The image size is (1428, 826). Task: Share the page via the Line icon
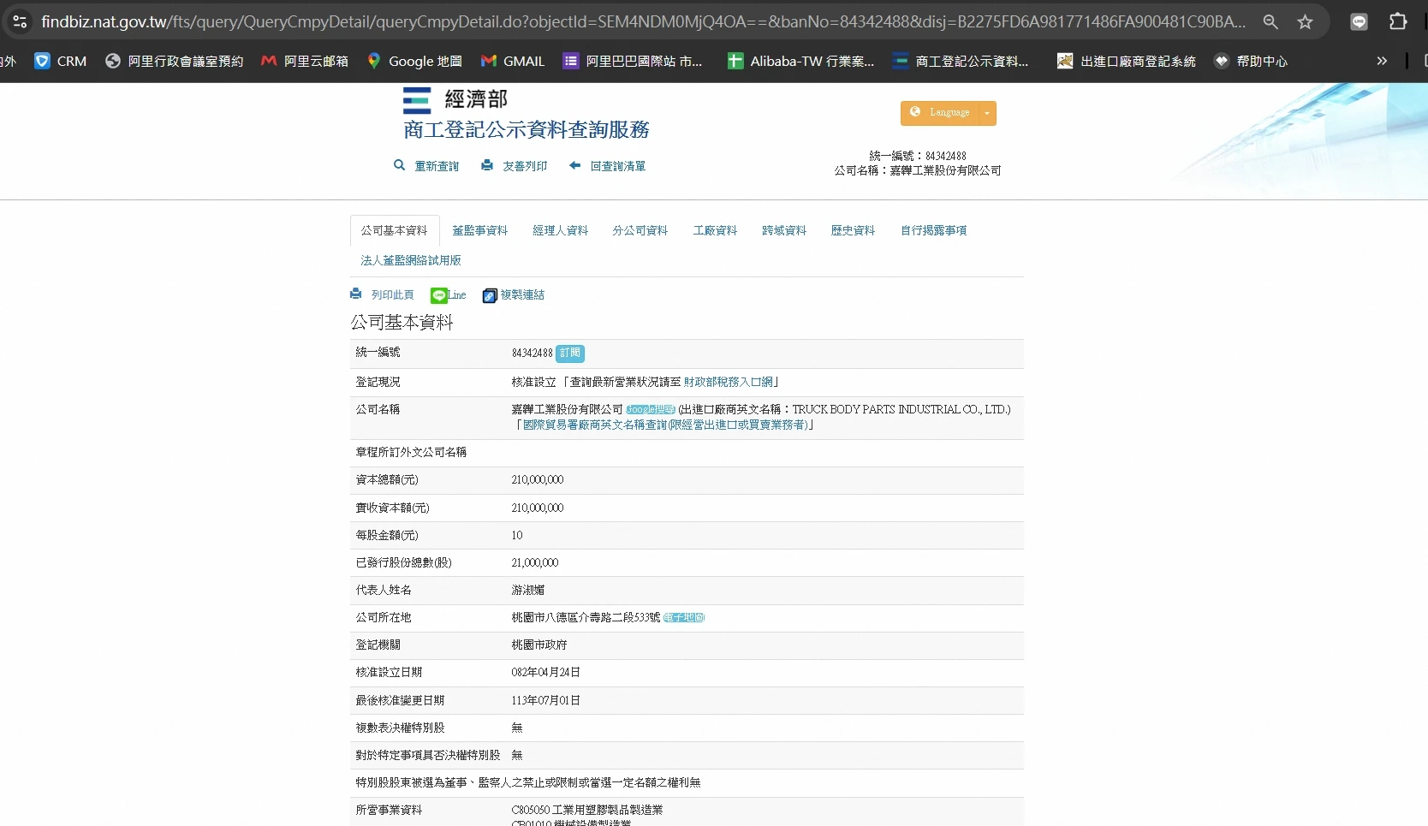tap(439, 295)
